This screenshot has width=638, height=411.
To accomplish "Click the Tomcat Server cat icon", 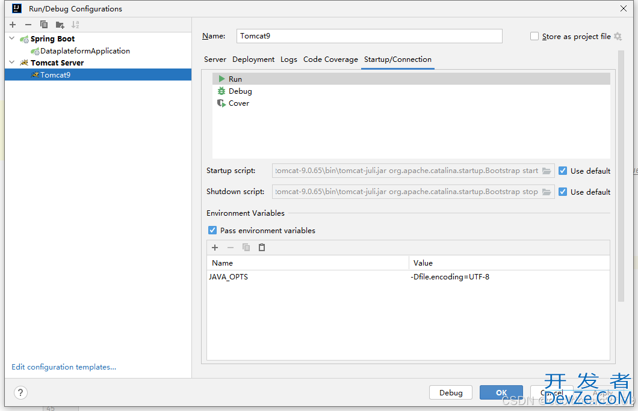I will click(24, 62).
